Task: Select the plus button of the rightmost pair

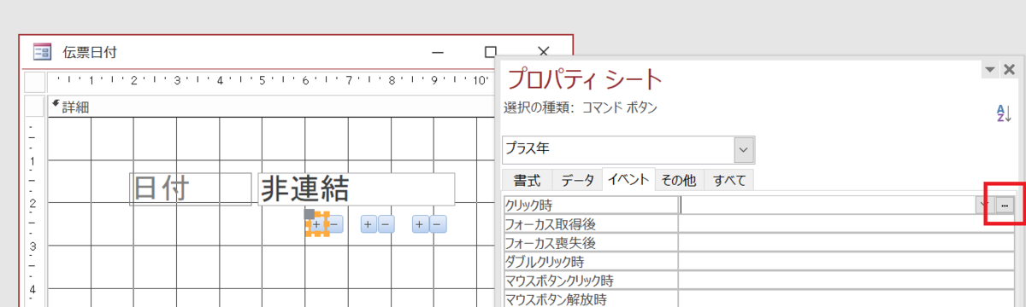Action: pyautogui.click(x=420, y=224)
